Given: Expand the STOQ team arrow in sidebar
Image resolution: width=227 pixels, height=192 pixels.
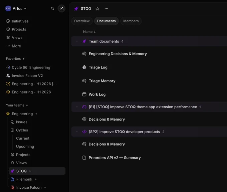Looking at the screenshot, I should pyautogui.click(x=30, y=171).
